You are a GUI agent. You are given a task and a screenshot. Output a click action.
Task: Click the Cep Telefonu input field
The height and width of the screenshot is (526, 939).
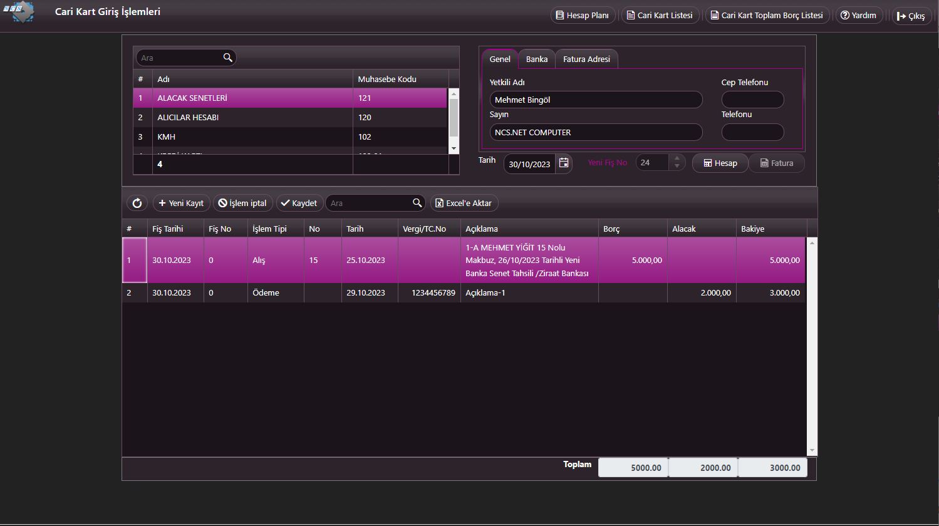752,100
